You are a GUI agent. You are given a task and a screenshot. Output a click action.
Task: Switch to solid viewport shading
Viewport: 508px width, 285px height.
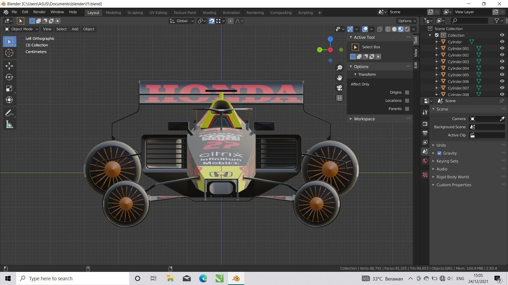point(394,29)
